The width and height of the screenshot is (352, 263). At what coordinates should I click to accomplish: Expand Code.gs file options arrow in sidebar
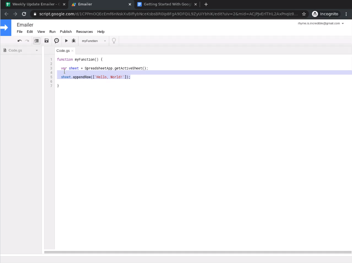[x=37, y=50]
